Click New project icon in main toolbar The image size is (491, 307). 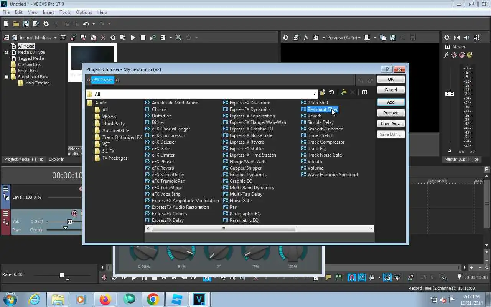pos(6,24)
